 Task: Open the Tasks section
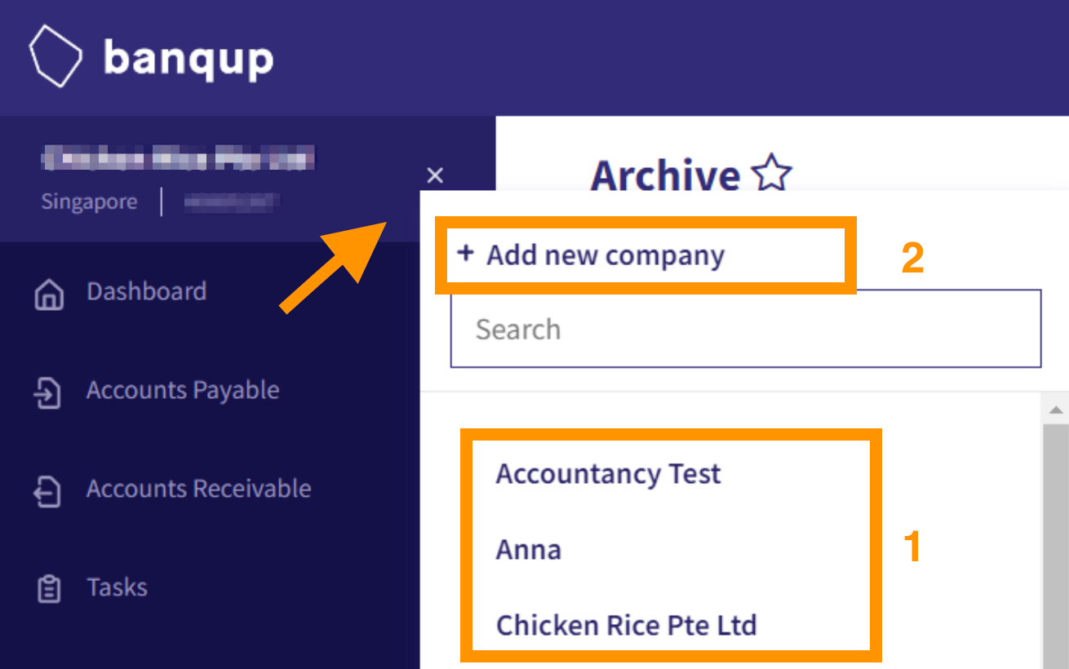coord(118,587)
